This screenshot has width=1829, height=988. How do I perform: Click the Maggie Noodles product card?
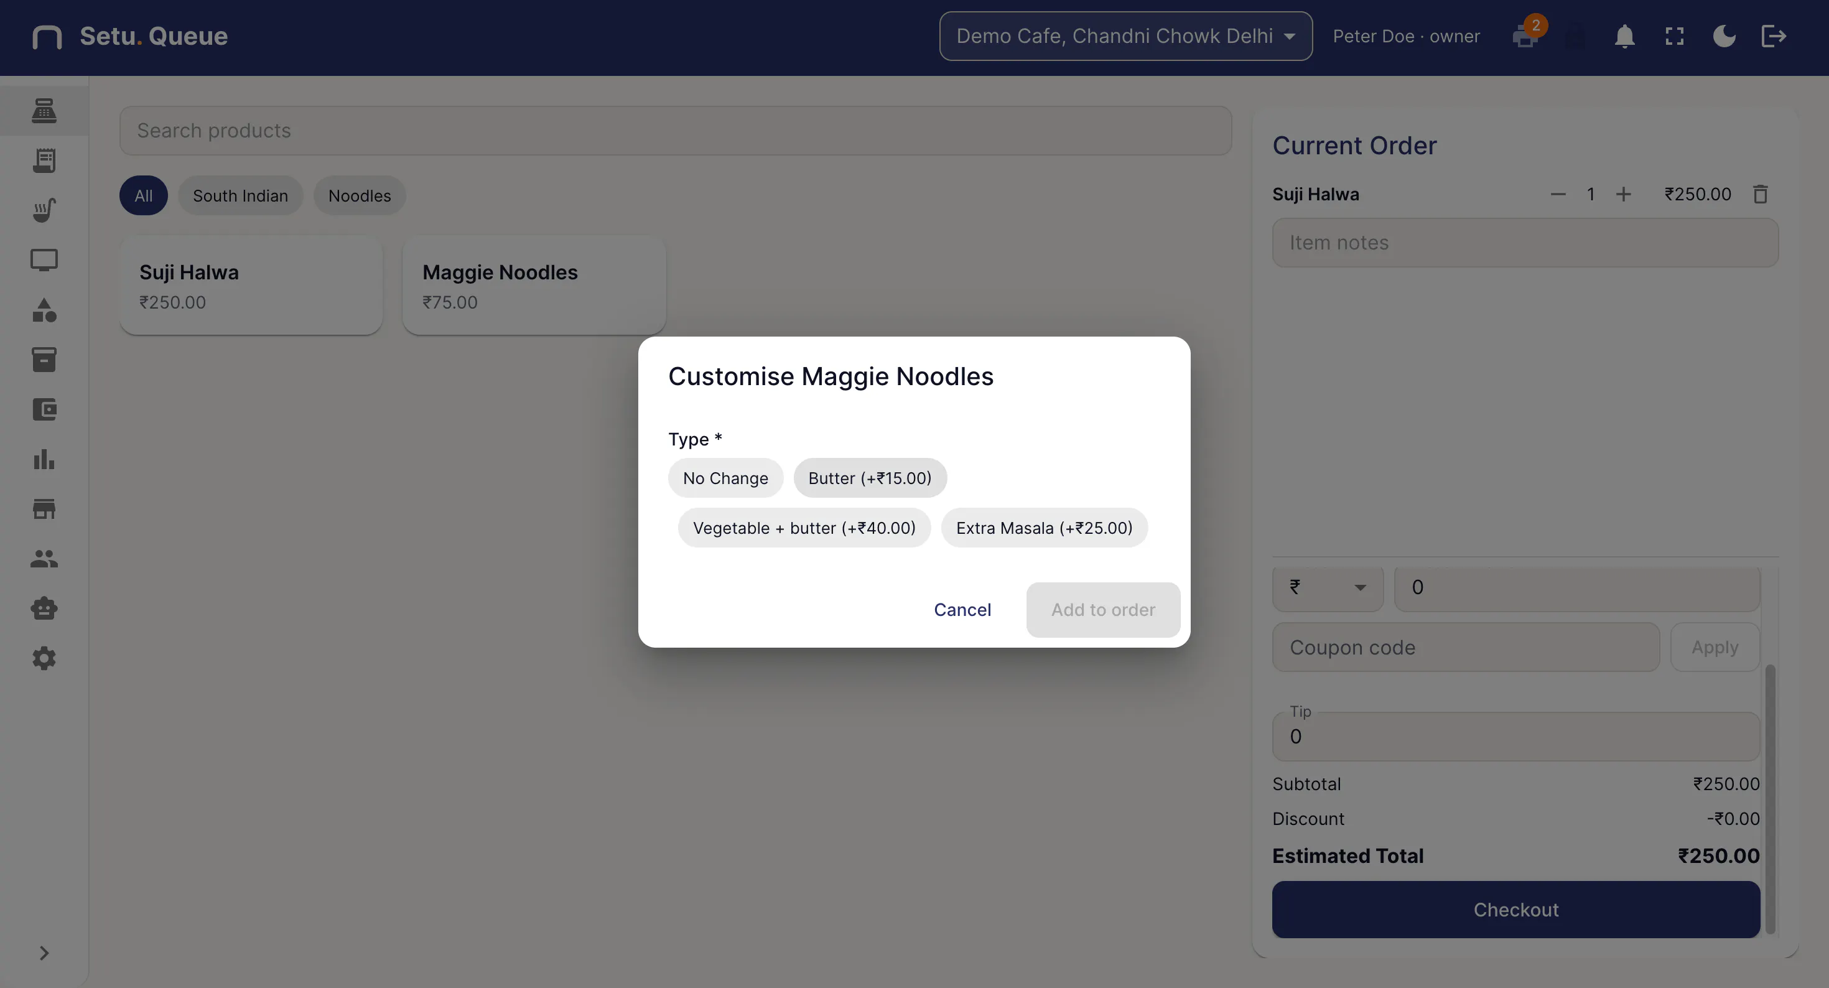point(534,286)
